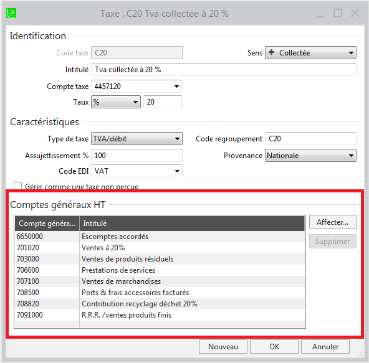Open the Type de taxe dropdown
369x363 pixels.
point(137,139)
